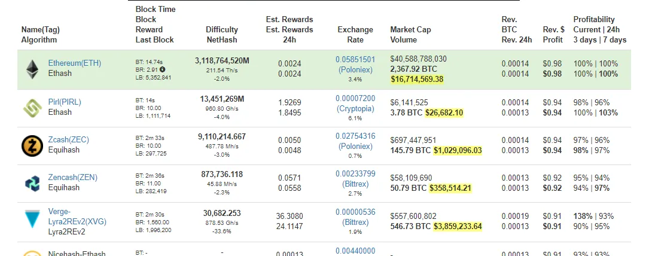Click the Difficulty NetHash column header
The height and width of the screenshot is (256, 646).
[x=222, y=35]
